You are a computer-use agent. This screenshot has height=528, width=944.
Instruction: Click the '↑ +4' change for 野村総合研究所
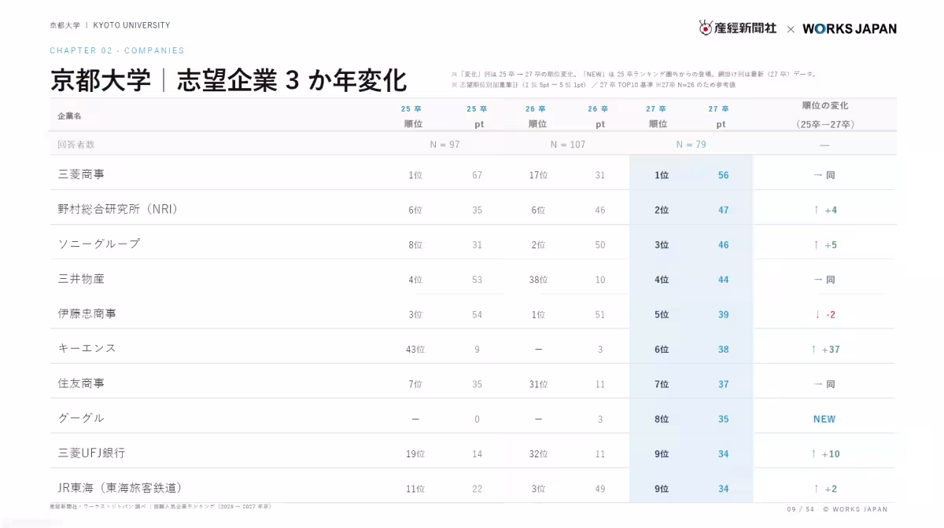824,210
